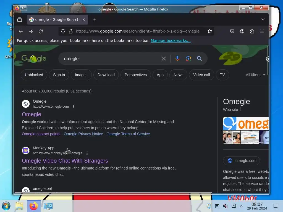283x212 pixels.
Task: Click the page vertical scrollbar
Action: [268, 60]
